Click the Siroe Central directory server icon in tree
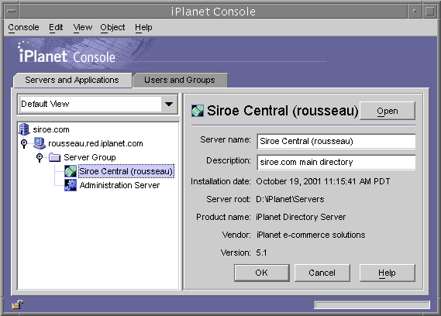This screenshot has height=316, width=441. coord(71,171)
